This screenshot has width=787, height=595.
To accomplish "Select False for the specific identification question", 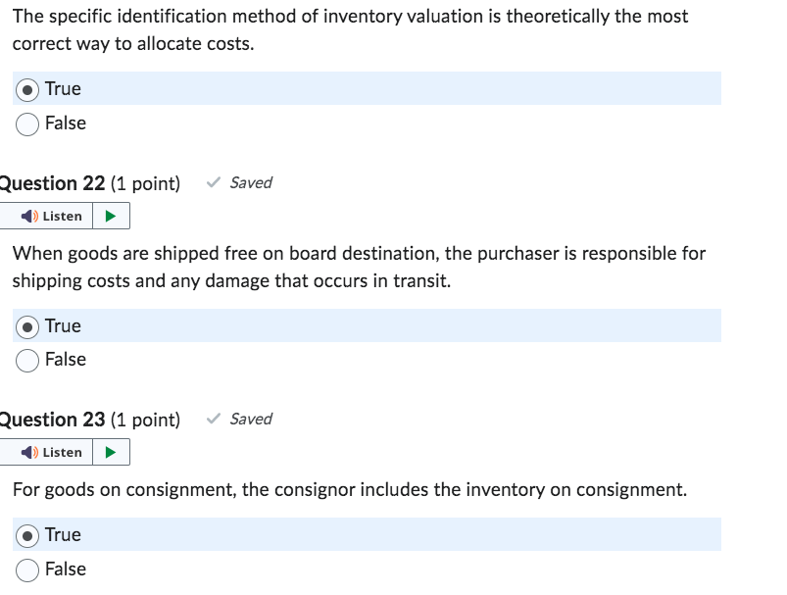I will coord(25,124).
